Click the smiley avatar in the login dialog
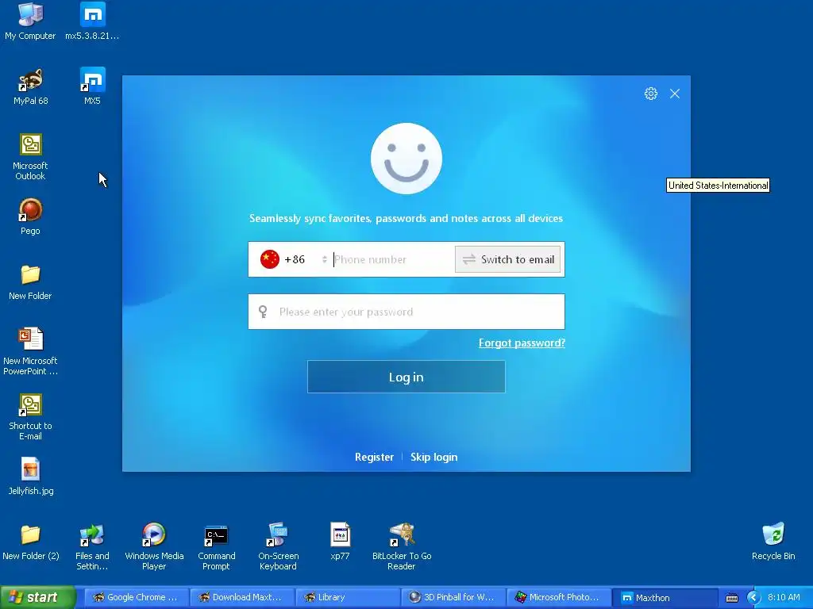 [x=406, y=159]
